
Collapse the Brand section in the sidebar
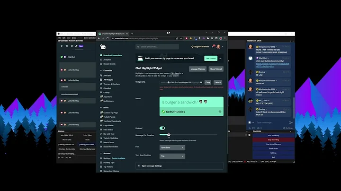coord(101,108)
